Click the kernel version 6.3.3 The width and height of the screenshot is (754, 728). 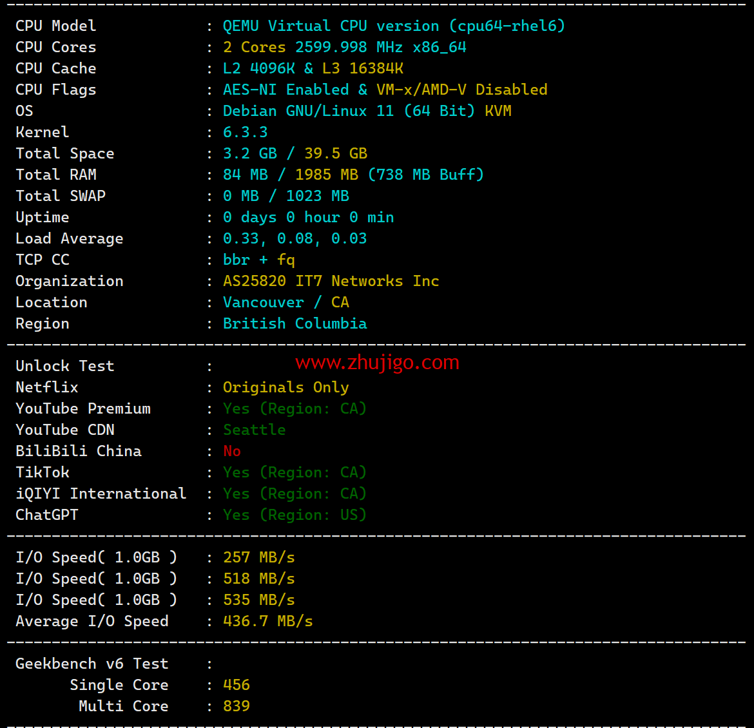tap(245, 132)
